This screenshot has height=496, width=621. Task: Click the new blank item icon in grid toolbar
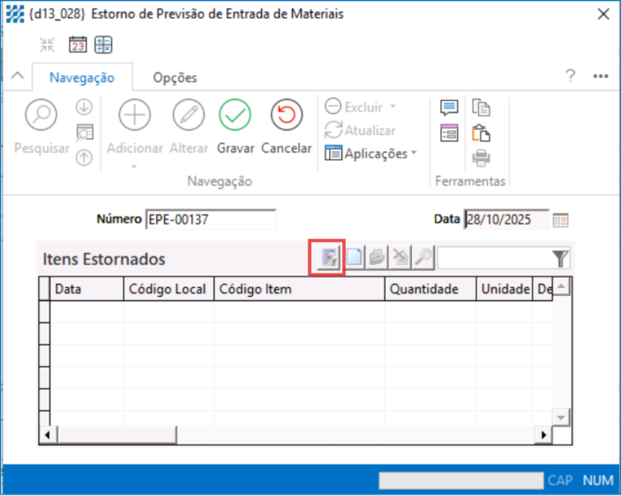(x=355, y=258)
